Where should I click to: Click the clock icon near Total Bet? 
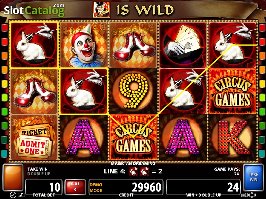click(x=13, y=195)
